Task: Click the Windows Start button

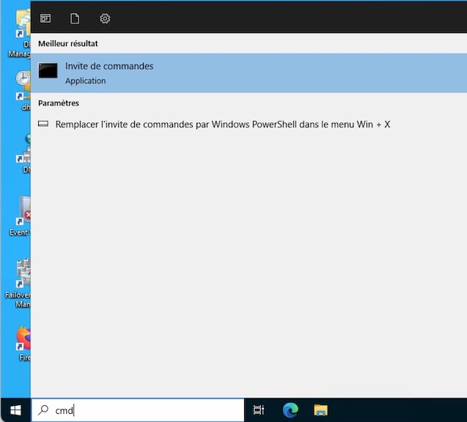Action: [15, 410]
